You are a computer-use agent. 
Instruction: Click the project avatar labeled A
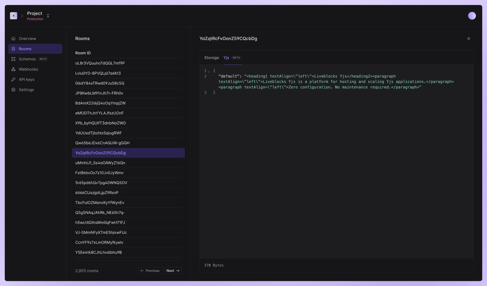(14, 15)
